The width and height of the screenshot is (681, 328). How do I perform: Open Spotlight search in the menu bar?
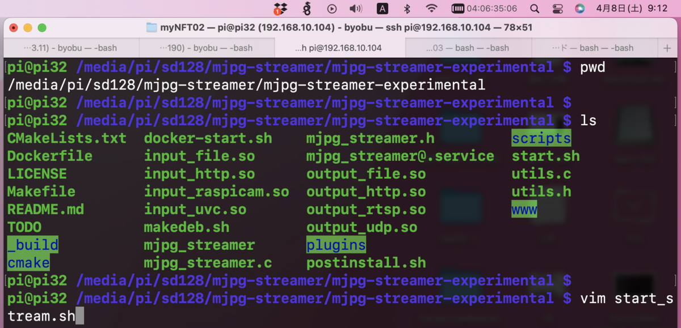click(534, 8)
